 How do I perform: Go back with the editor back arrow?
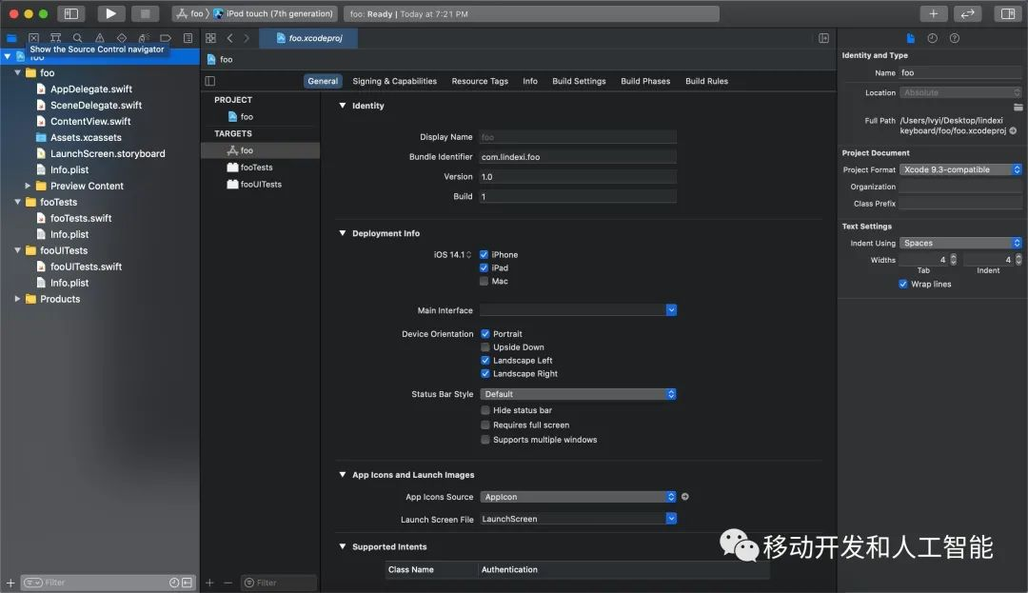(x=230, y=38)
